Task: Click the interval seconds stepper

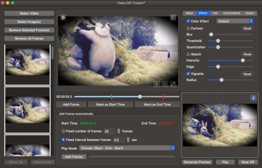Action: click(128, 140)
